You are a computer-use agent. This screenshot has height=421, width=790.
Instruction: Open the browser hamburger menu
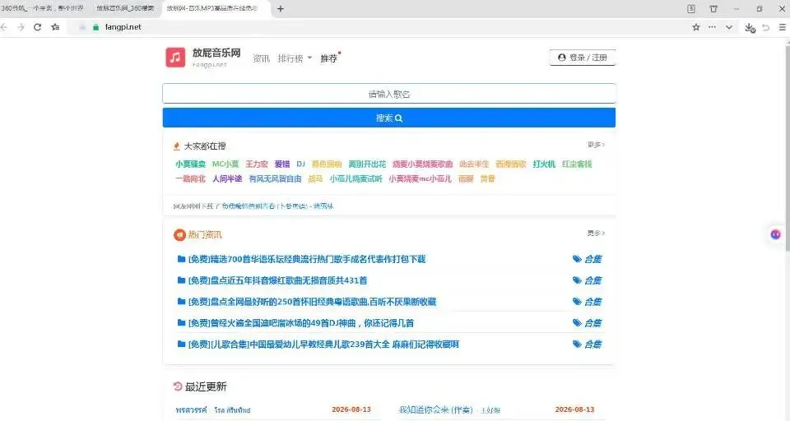[783, 27]
